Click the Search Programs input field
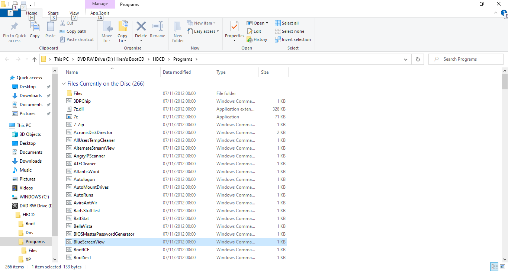Image resolution: width=508 pixels, height=271 pixels. coord(469,59)
